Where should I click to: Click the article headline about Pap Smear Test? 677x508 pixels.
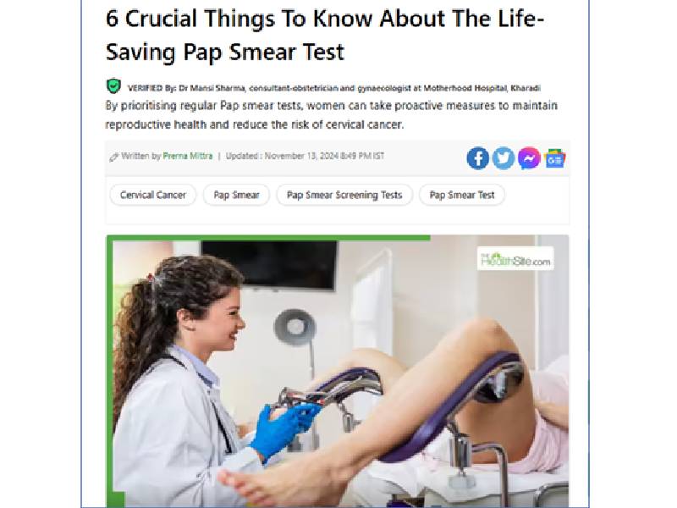click(325, 35)
